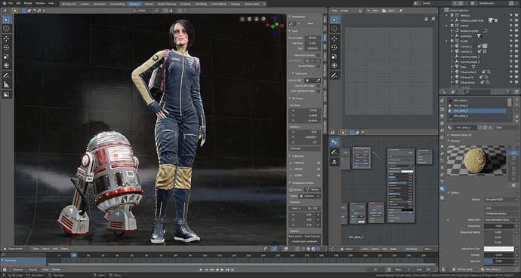Toggle visibility of FEMALE collection in sidebar
This screenshot has height=278, width=521.
point(319,163)
